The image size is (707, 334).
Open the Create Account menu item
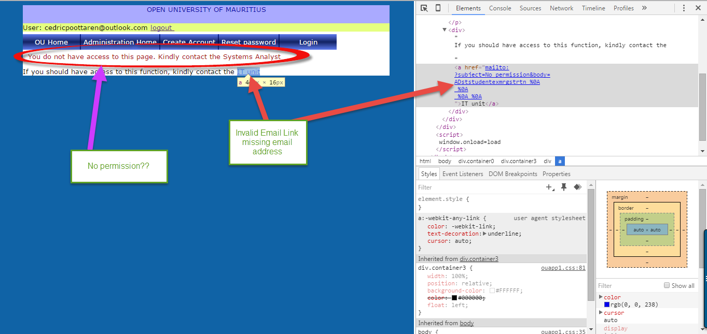(189, 42)
